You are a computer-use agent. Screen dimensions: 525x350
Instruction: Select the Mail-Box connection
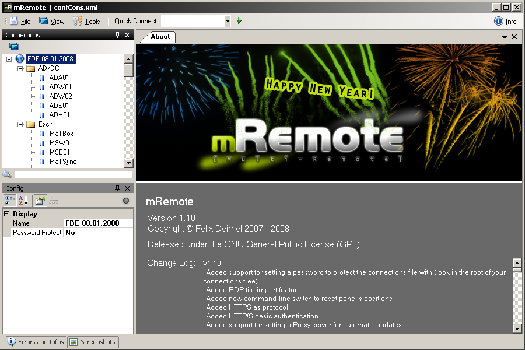click(61, 134)
